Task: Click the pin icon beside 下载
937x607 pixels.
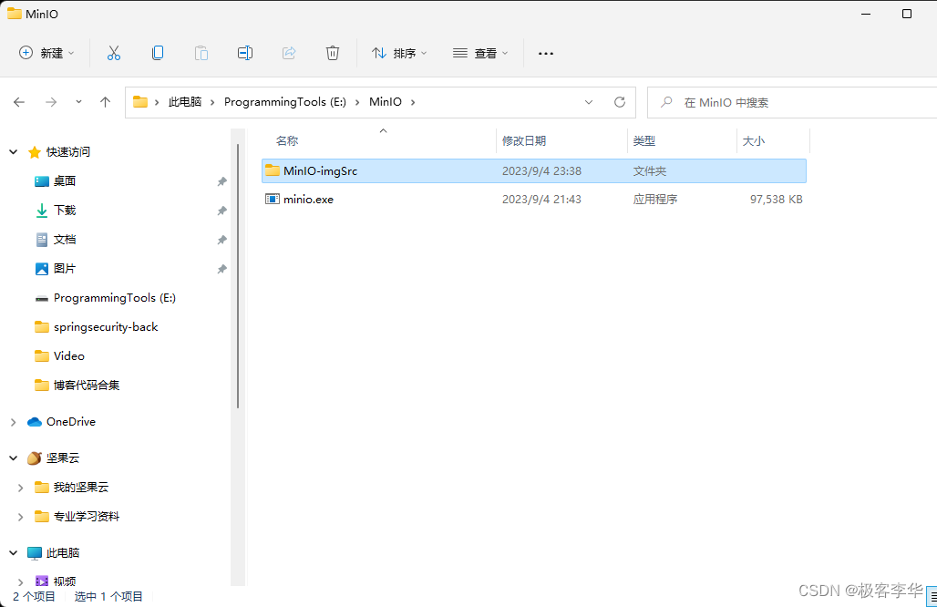Action: [221, 211]
